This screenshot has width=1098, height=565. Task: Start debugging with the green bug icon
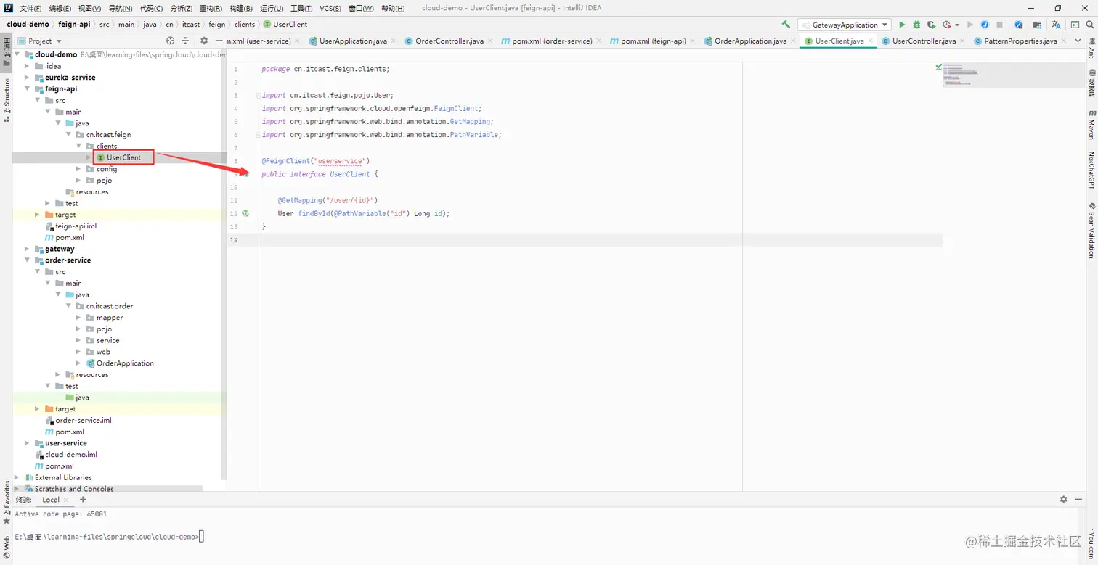click(x=916, y=25)
